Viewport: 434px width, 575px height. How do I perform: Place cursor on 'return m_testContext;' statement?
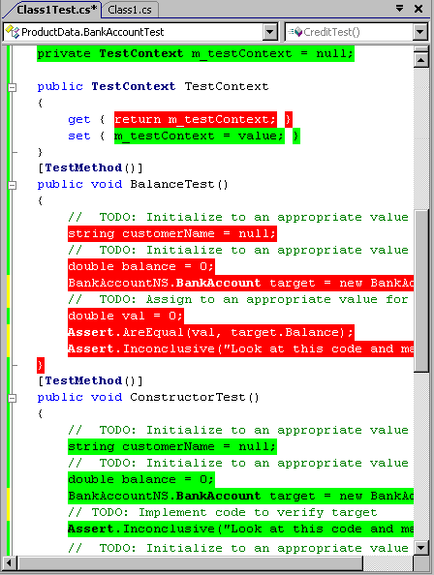195,119
